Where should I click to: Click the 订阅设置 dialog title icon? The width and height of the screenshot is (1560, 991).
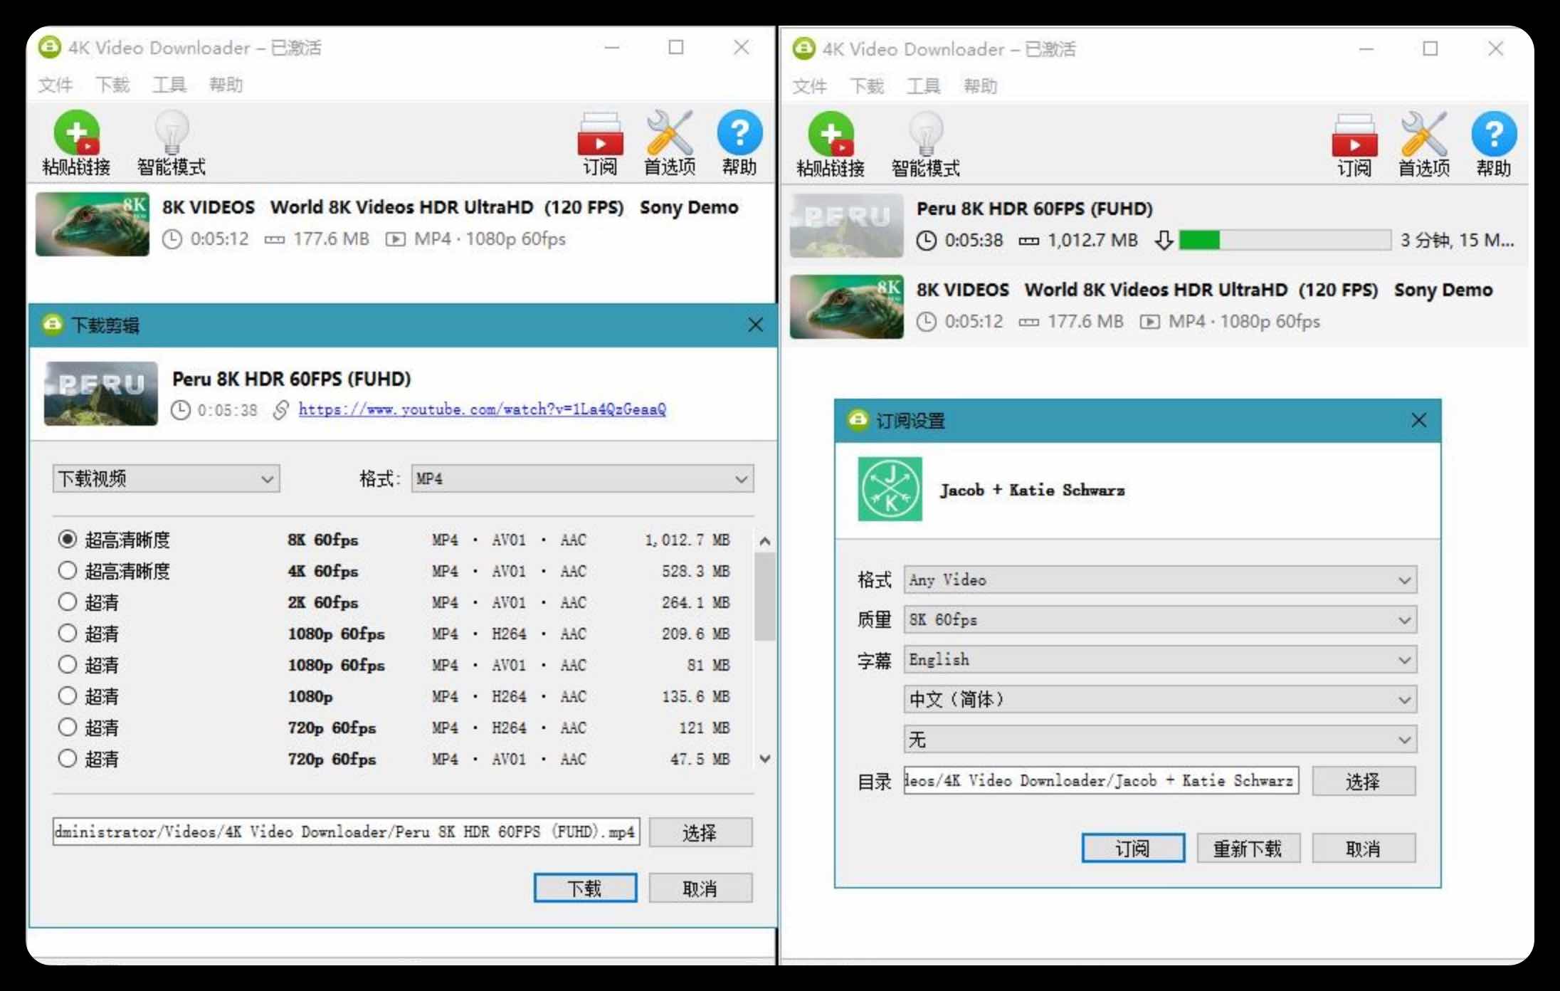[x=858, y=420]
